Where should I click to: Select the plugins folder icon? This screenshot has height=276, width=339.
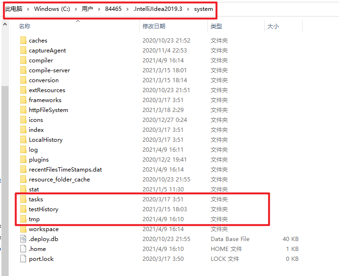23,159
